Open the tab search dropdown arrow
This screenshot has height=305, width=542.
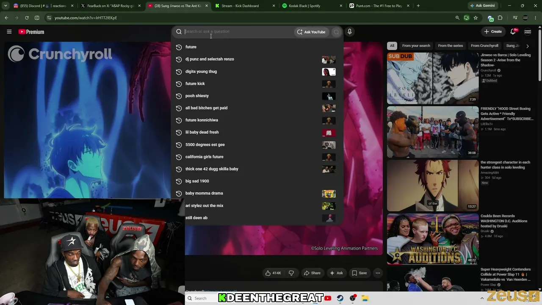click(x=6, y=6)
